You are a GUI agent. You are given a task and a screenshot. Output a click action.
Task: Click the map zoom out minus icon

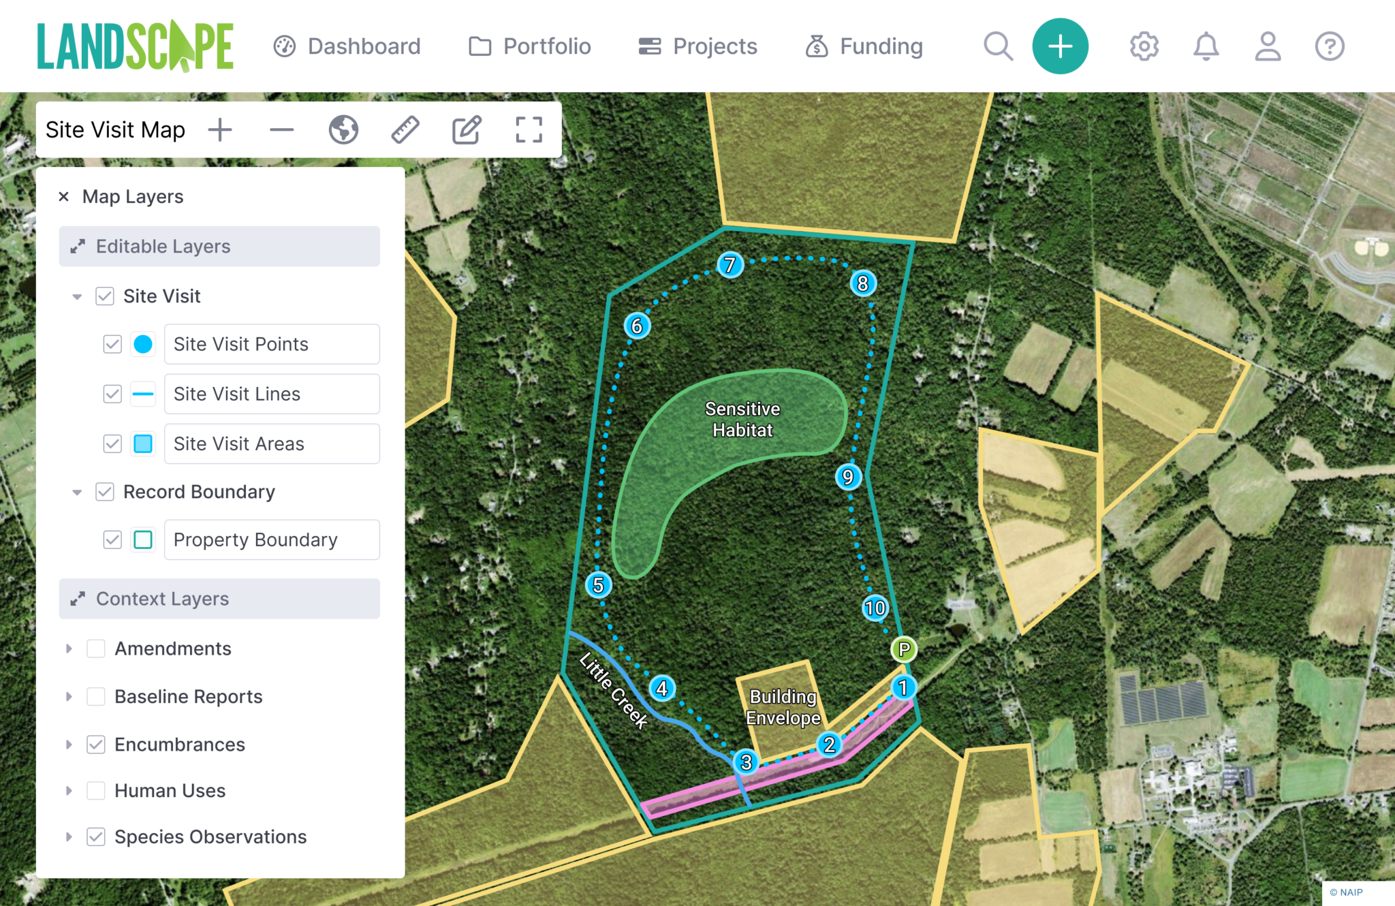[281, 129]
